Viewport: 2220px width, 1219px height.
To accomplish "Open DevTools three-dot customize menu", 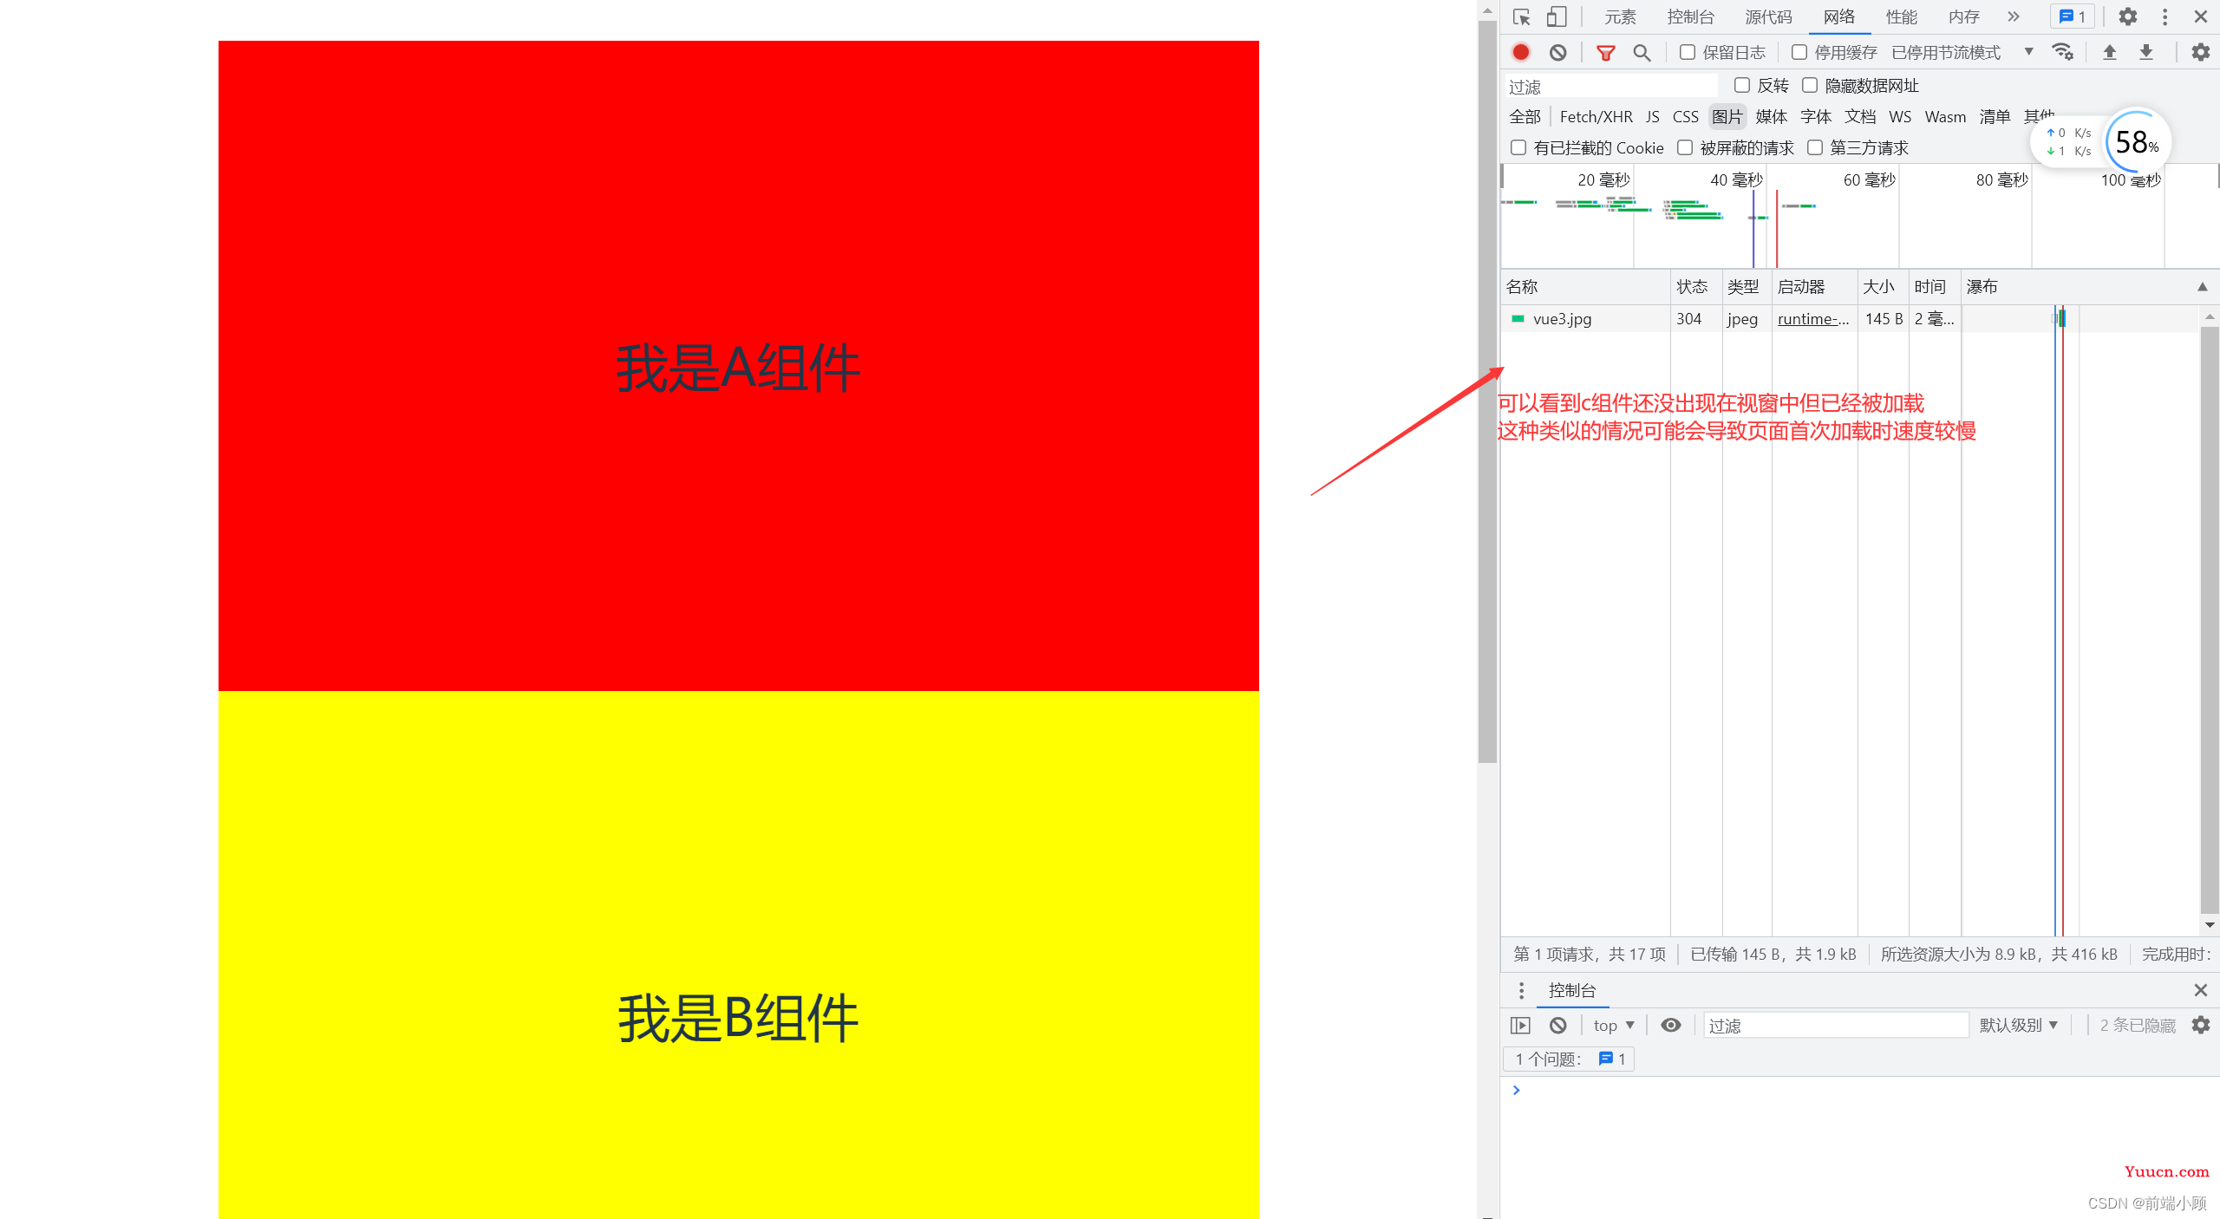I will 2164,16.
